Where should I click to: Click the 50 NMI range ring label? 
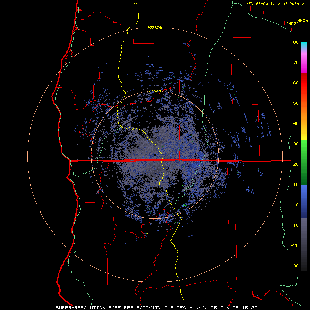(155, 91)
